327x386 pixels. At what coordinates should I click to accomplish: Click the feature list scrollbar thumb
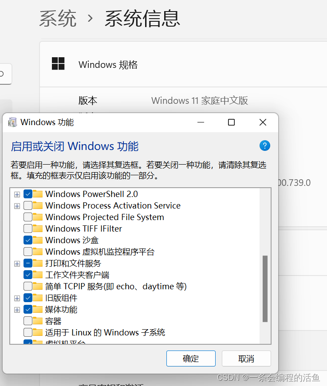pos(265,289)
